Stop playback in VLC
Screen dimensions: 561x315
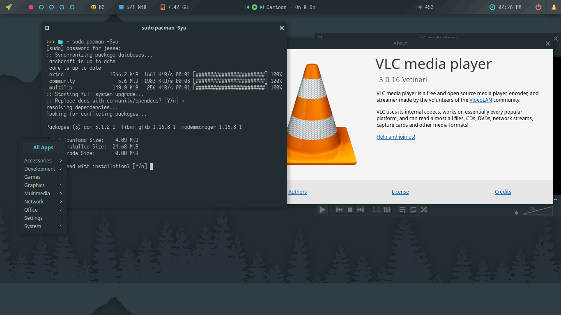click(x=350, y=210)
